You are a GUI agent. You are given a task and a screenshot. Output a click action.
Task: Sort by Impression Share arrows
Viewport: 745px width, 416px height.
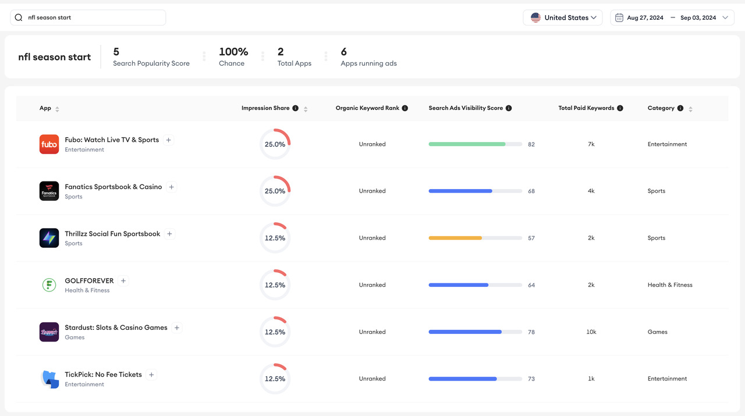306,109
